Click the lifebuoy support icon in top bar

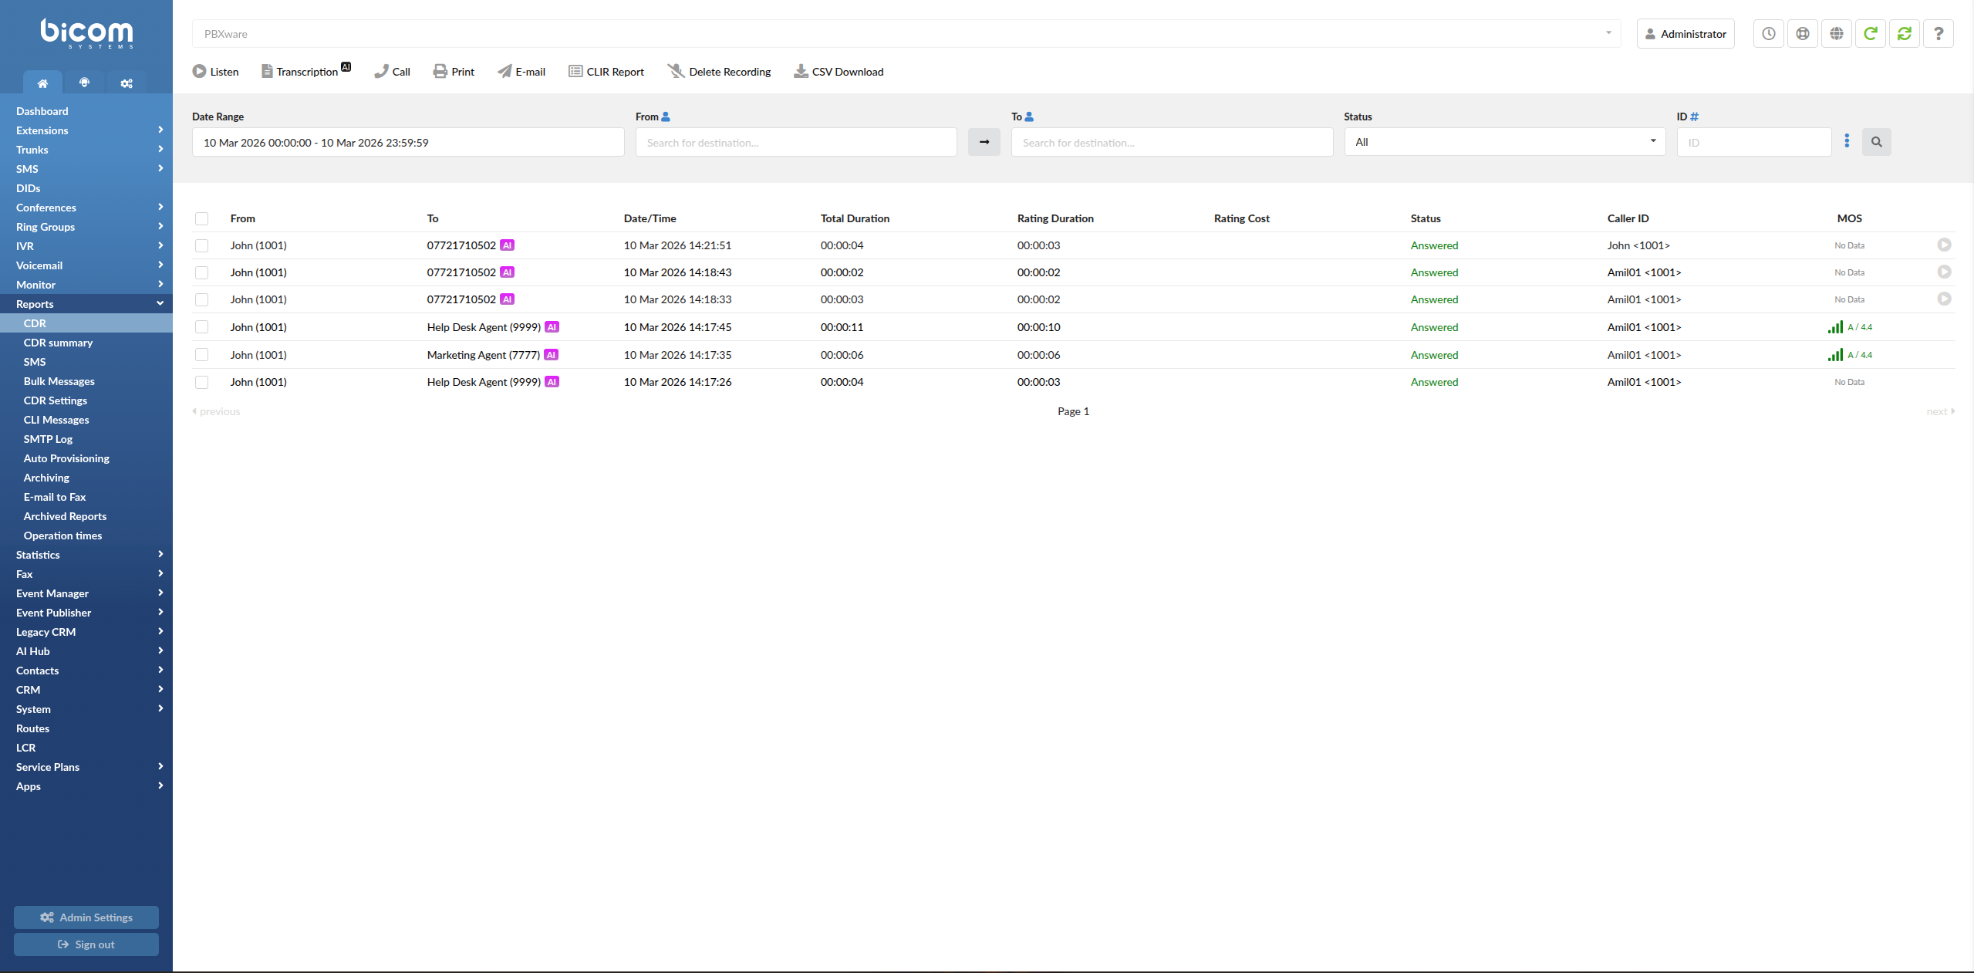[1803, 34]
